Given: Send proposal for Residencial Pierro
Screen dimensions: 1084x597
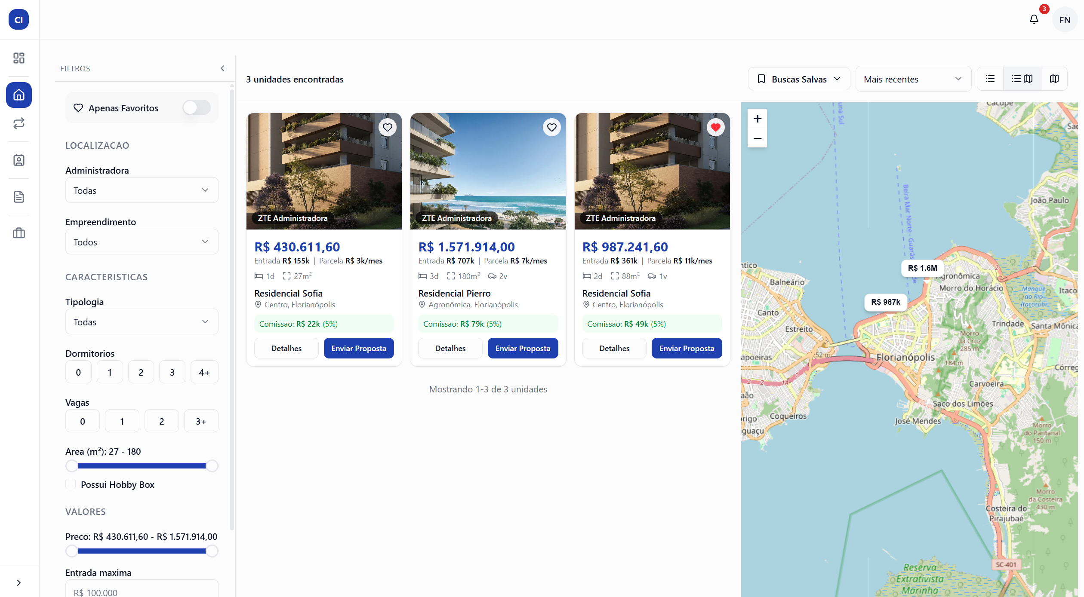Looking at the screenshot, I should [523, 348].
